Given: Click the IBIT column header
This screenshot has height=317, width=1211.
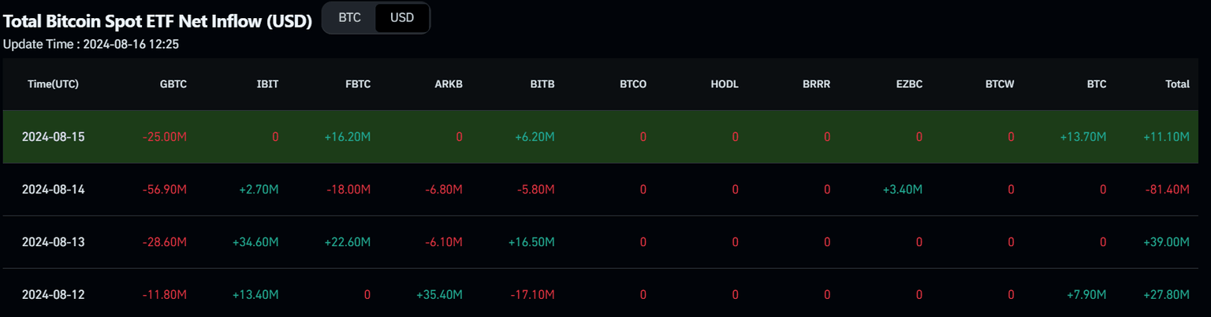Looking at the screenshot, I should [266, 84].
